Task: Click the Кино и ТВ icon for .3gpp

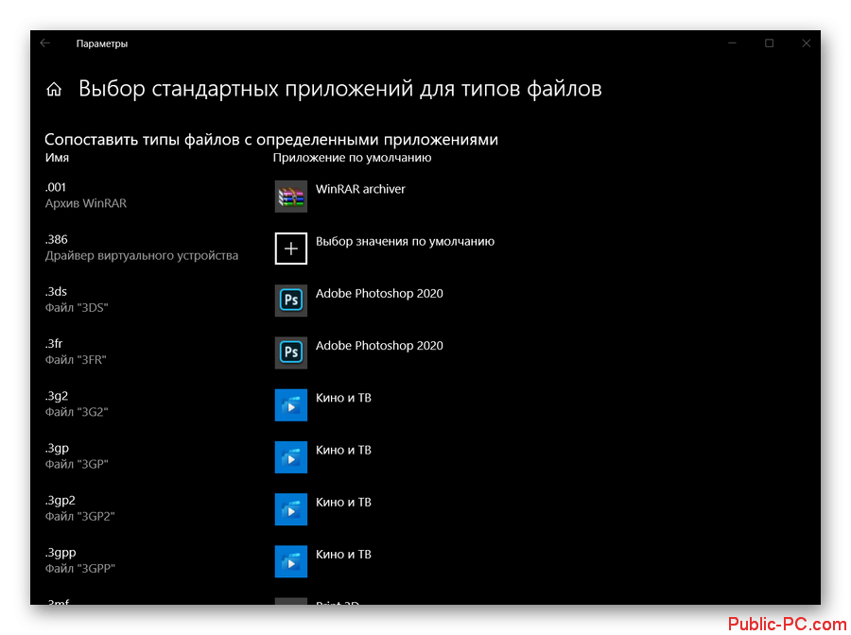Action: tap(291, 561)
